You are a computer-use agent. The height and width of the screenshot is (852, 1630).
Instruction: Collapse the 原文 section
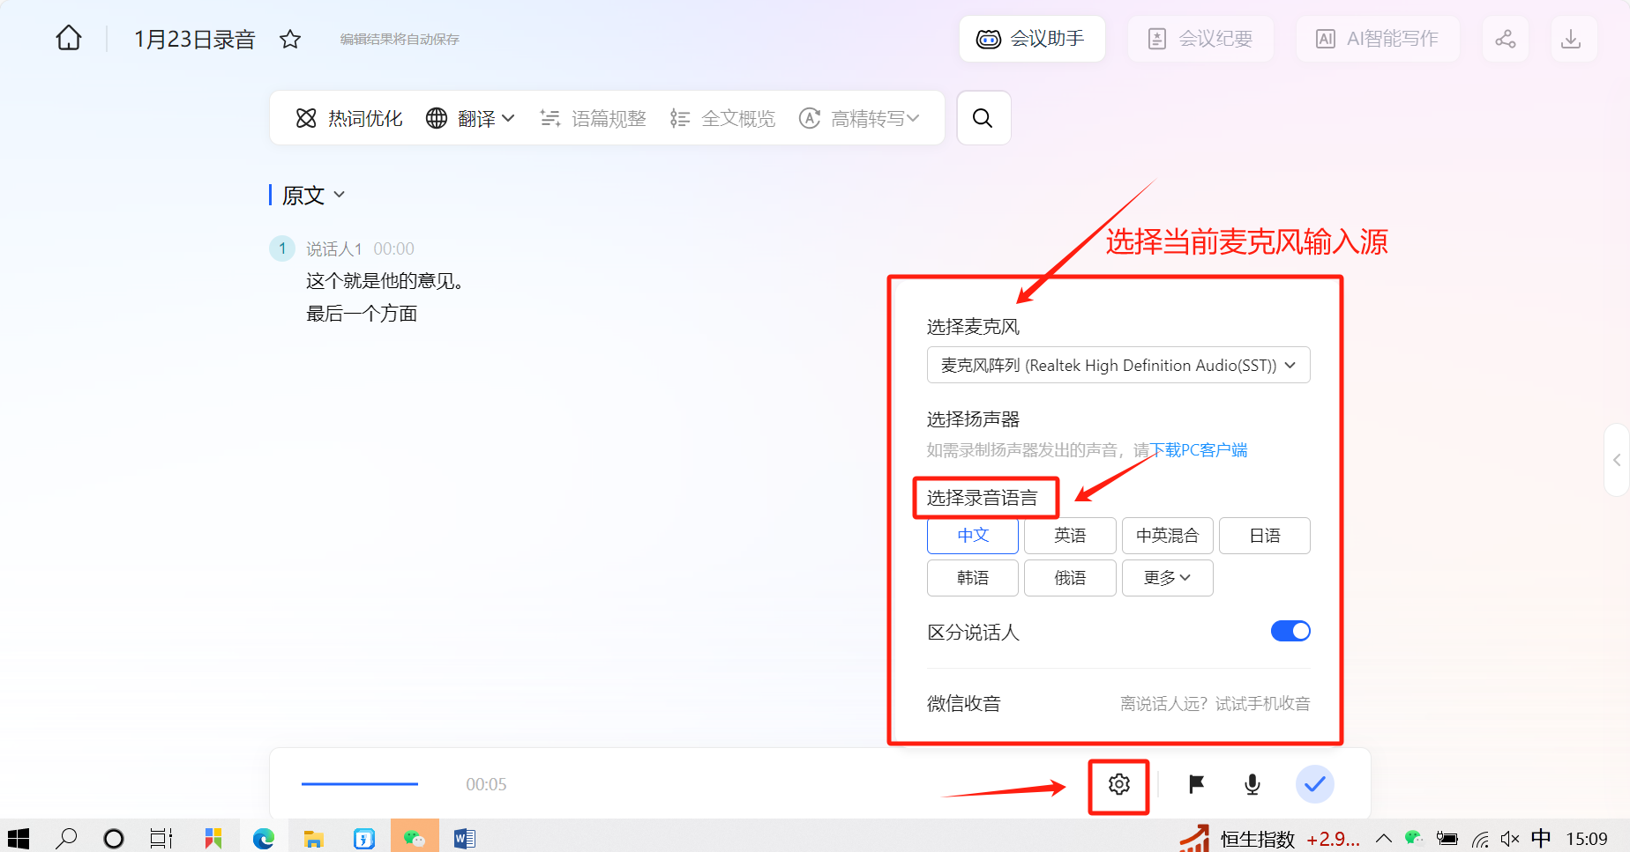(340, 195)
